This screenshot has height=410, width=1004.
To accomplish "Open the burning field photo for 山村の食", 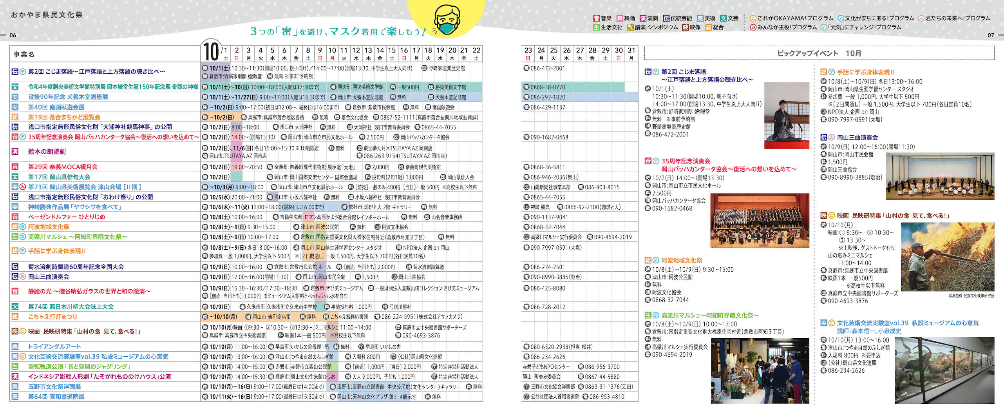I will (x=948, y=257).
